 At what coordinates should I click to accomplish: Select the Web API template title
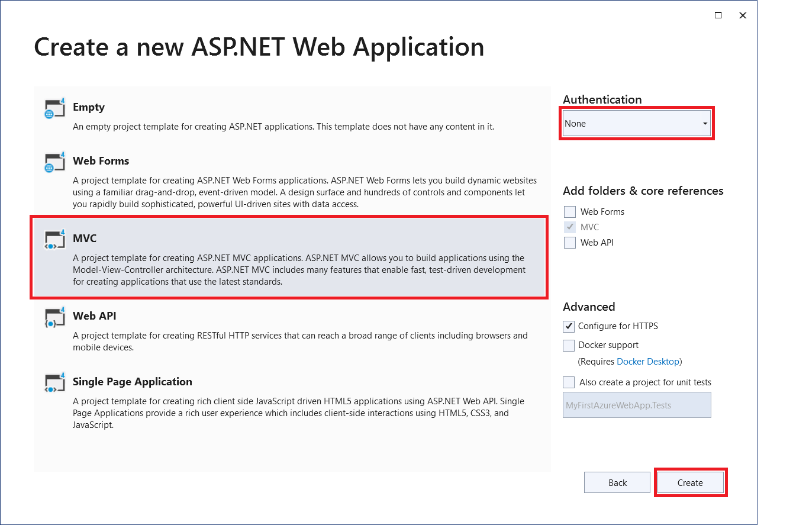tap(94, 316)
